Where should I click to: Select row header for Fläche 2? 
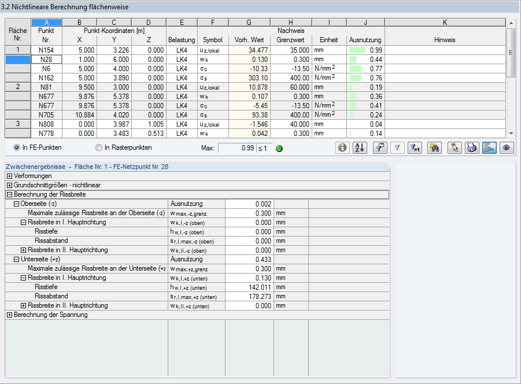coord(18,87)
